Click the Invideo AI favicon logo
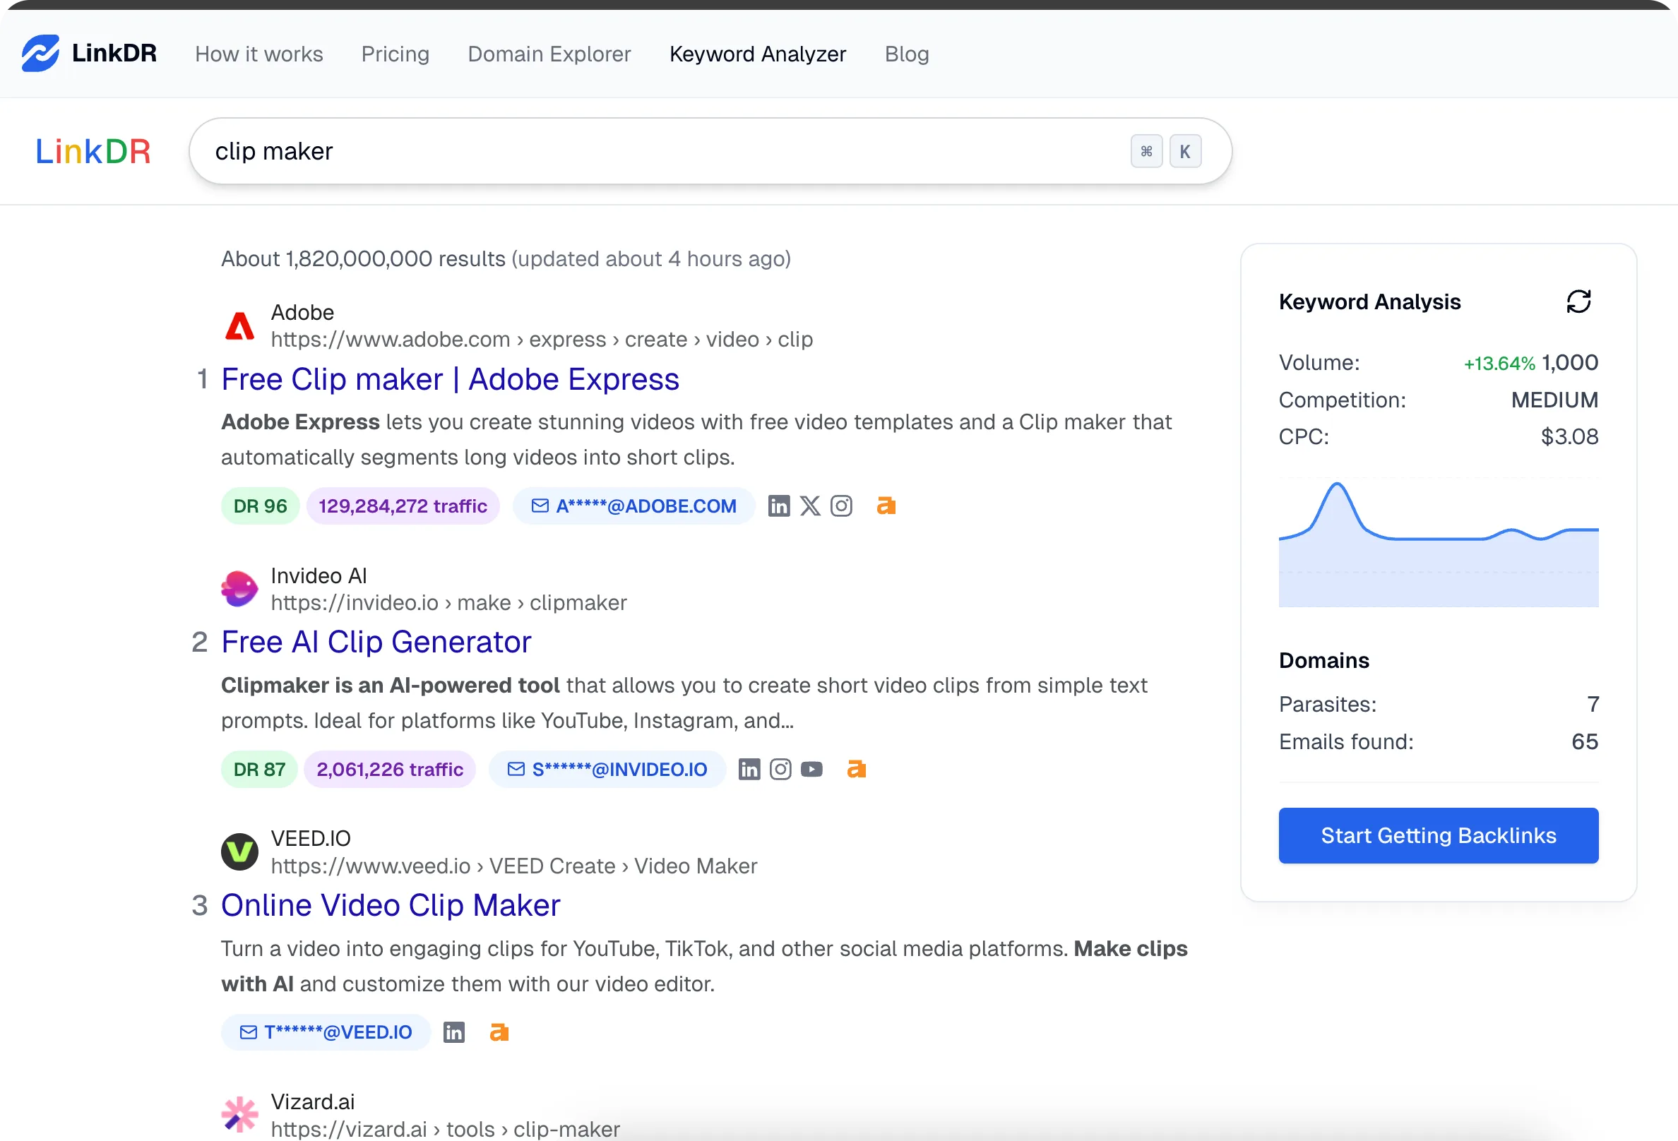The height and width of the screenshot is (1141, 1678). [239, 589]
